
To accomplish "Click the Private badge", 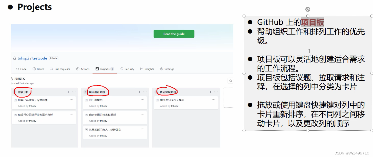I will click(54, 58).
